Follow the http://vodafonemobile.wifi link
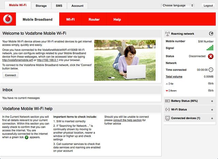Image resolution: width=218 pixels, height=159 pixels. coord(17,60)
